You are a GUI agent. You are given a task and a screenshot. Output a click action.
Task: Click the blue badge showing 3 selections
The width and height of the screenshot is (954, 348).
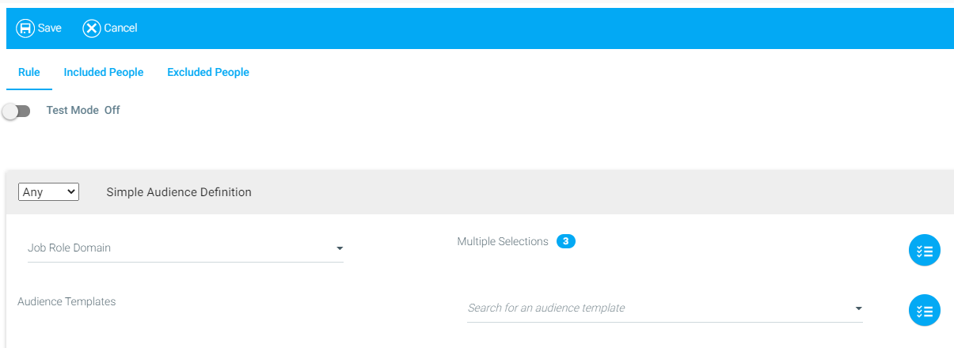566,241
